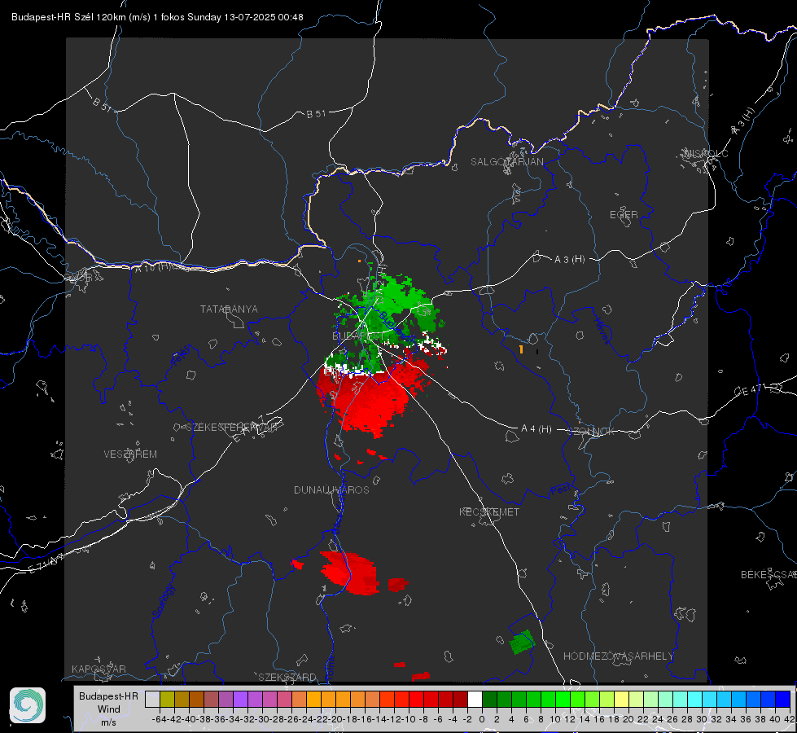
Task: Select the DUNAUJVAROS city label
Action: [331, 489]
